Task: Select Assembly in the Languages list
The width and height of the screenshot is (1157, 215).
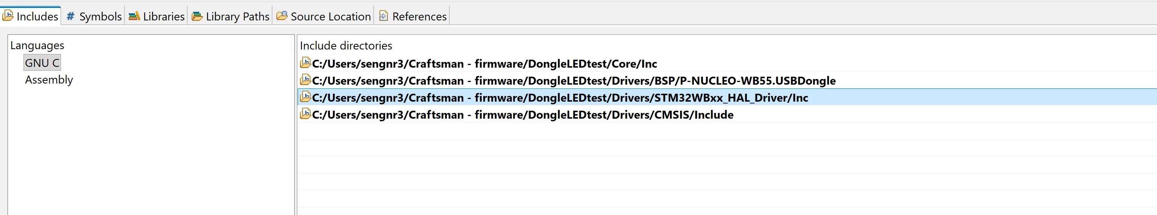Action: 49,80
